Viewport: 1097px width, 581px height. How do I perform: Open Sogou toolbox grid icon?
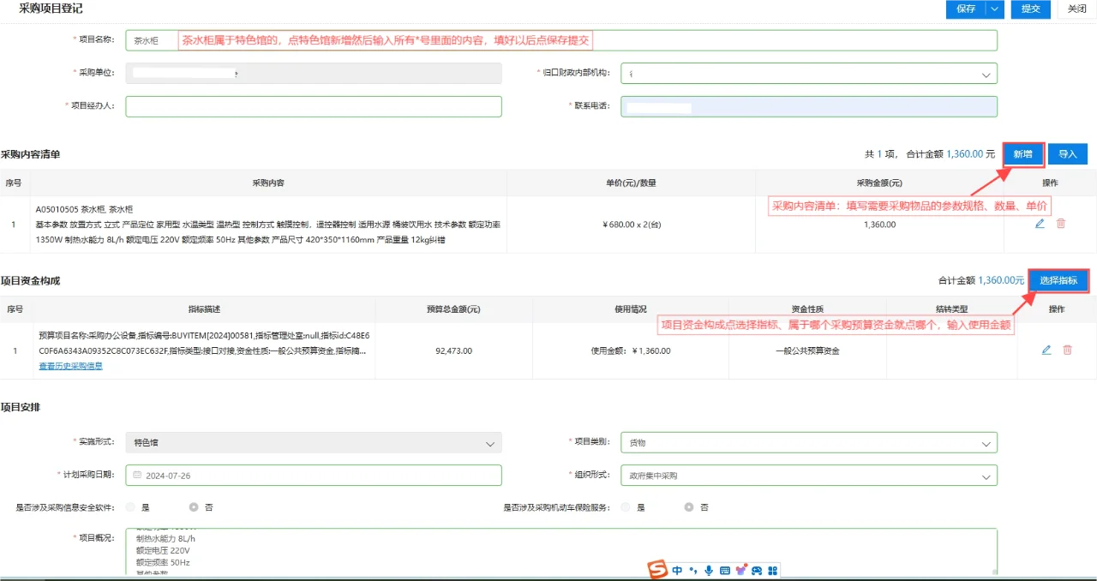tap(772, 571)
